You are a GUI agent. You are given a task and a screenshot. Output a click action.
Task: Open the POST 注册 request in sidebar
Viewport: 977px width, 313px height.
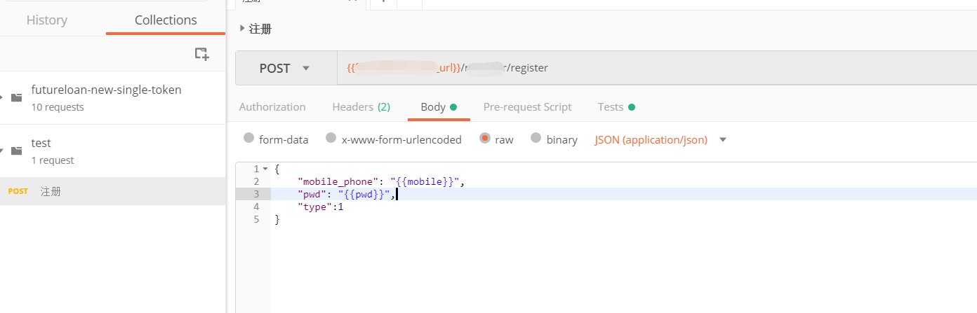pyautogui.click(x=51, y=191)
